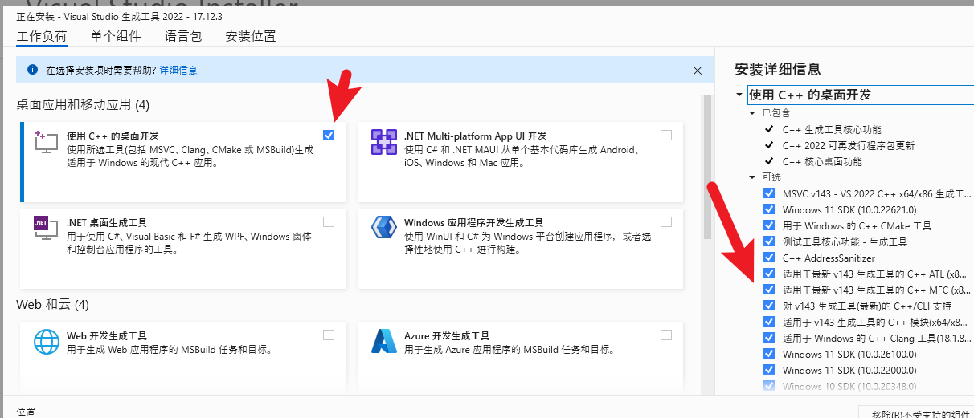Toggle C++ 模块 for v143 checkbox
The width and height of the screenshot is (974, 418).
[769, 322]
